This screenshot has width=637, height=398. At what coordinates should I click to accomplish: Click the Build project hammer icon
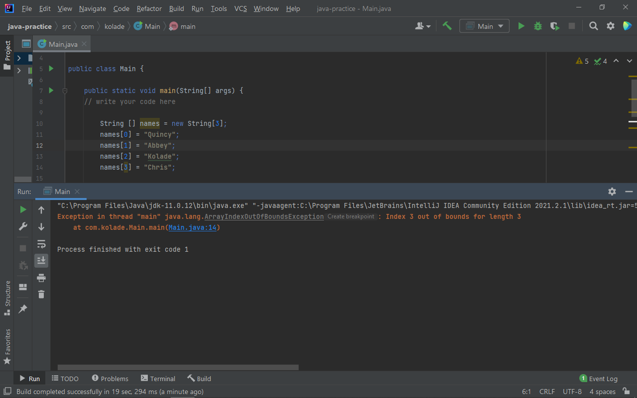(447, 26)
